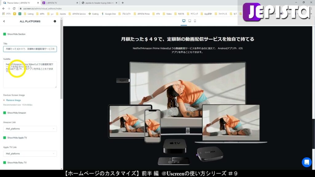Switch preview to mobile phone view icon
315x177 pixels.
coord(195,21)
